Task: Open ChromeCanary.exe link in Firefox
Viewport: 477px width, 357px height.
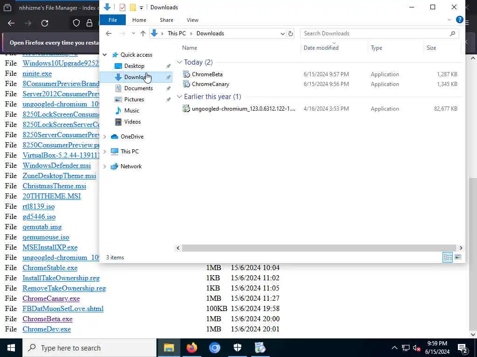Action: point(51,298)
